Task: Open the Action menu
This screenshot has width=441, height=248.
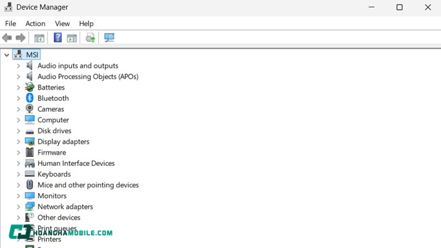Action: (x=35, y=24)
